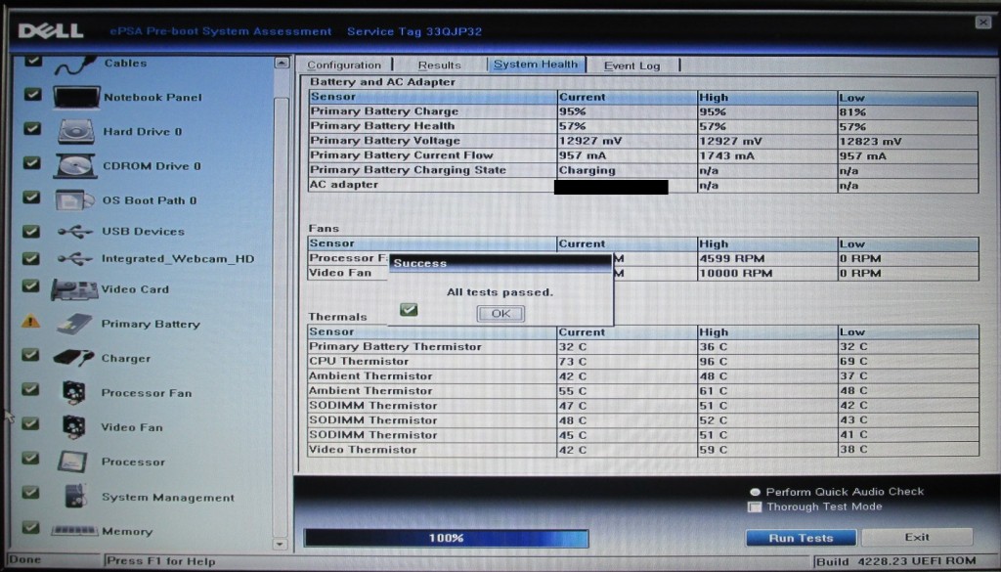This screenshot has height=572, width=1001.
Task: Click the 100% progress bar
Action: [446, 538]
